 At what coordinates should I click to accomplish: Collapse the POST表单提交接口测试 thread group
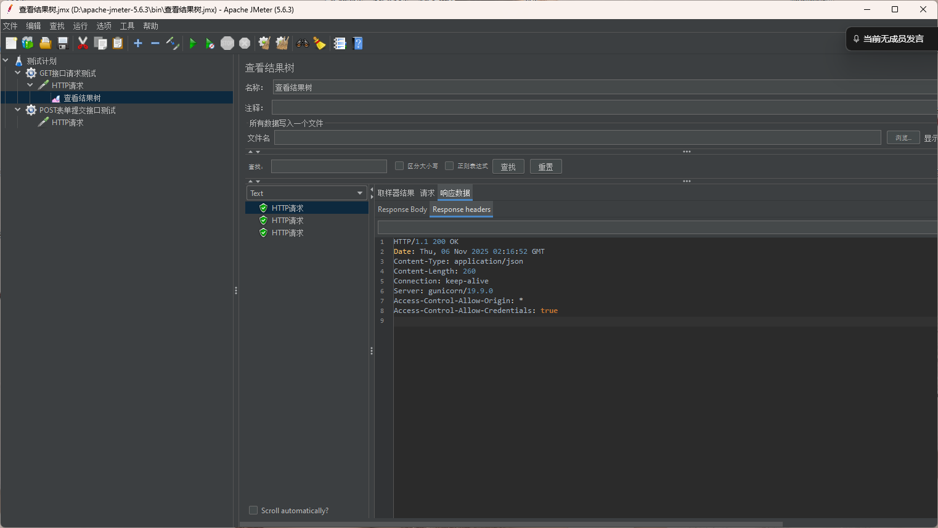18,110
